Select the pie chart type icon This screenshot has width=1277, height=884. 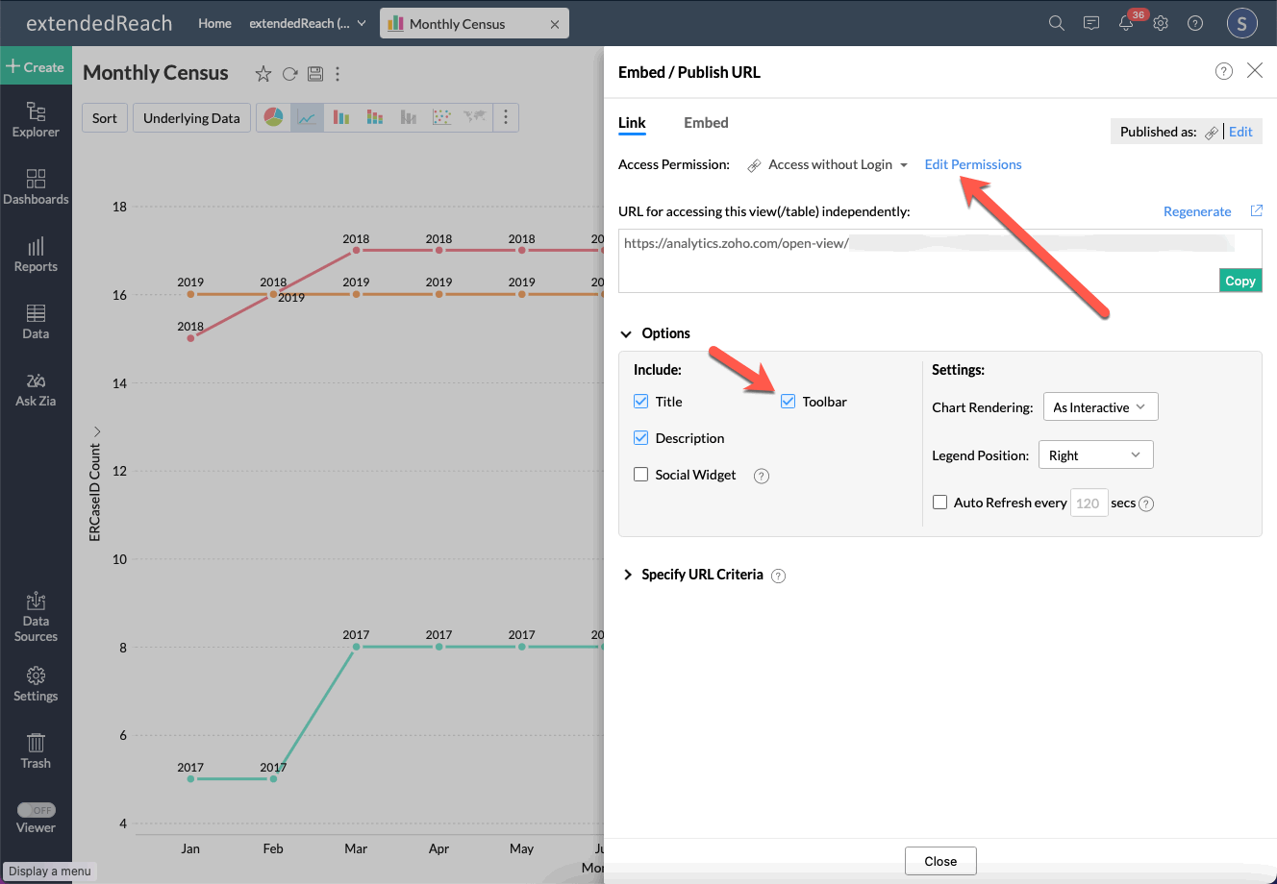tap(274, 117)
